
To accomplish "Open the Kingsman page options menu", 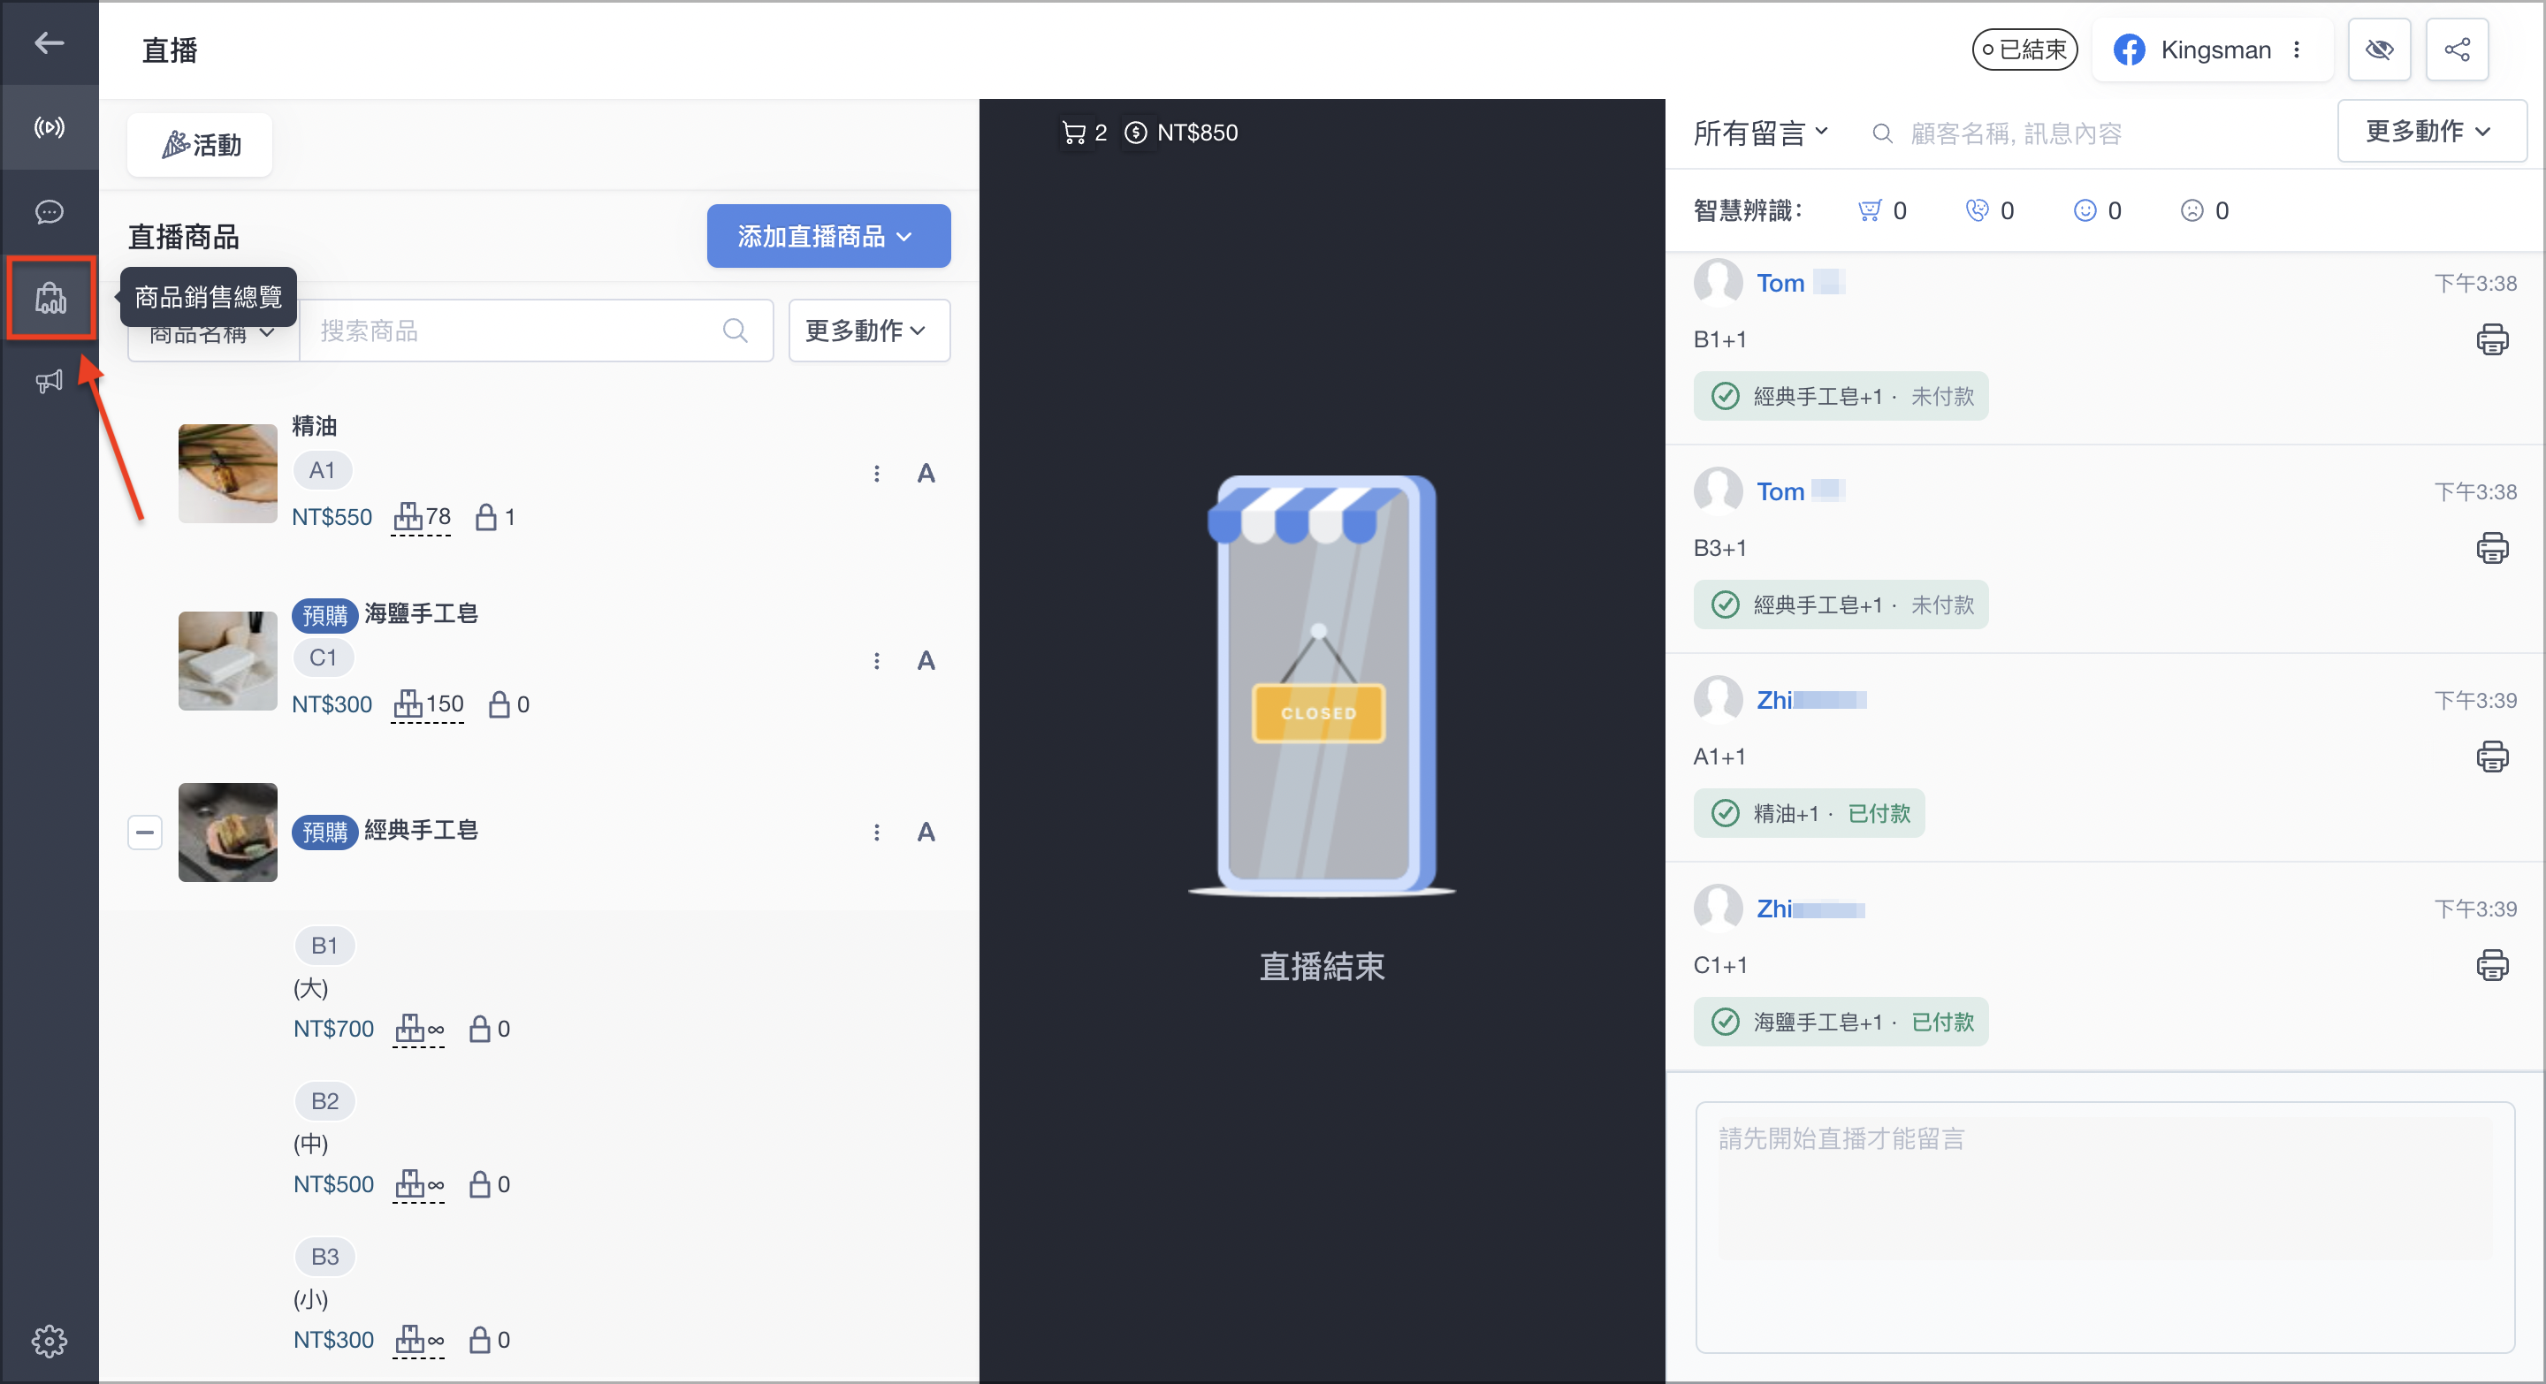I will point(2297,49).
